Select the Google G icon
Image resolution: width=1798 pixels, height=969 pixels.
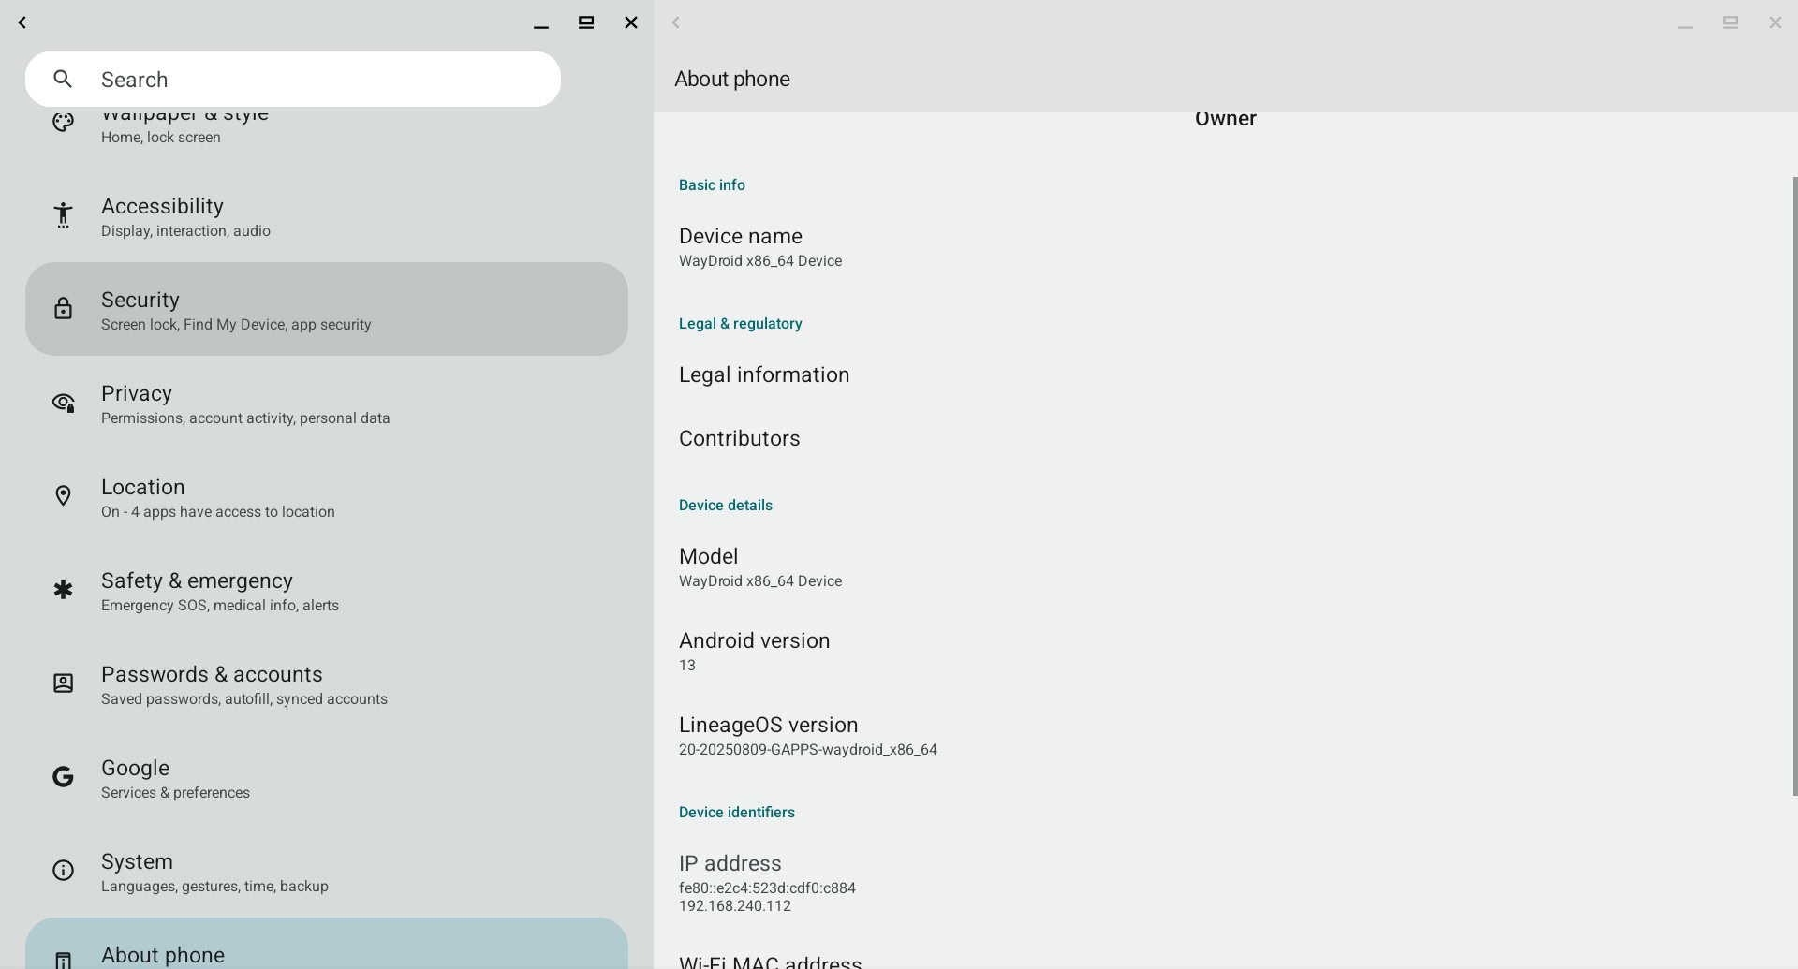(x=63, y=776)
